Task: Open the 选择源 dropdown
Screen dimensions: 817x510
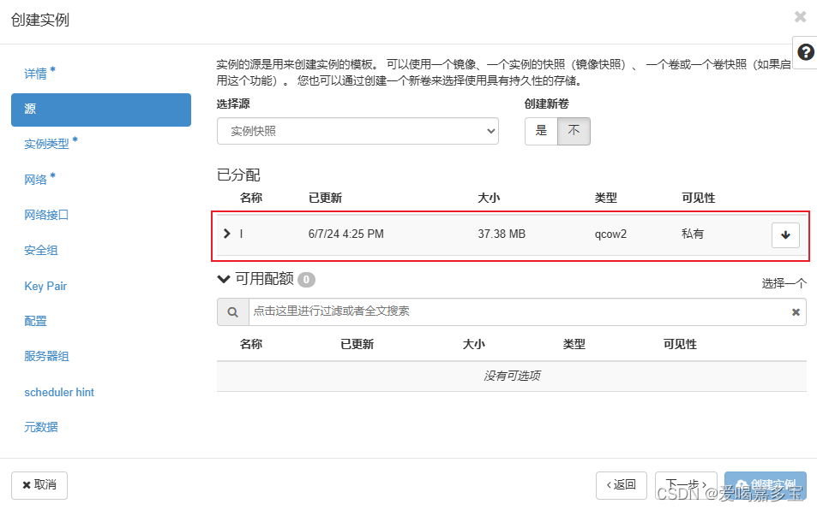Action: (357, 131)
